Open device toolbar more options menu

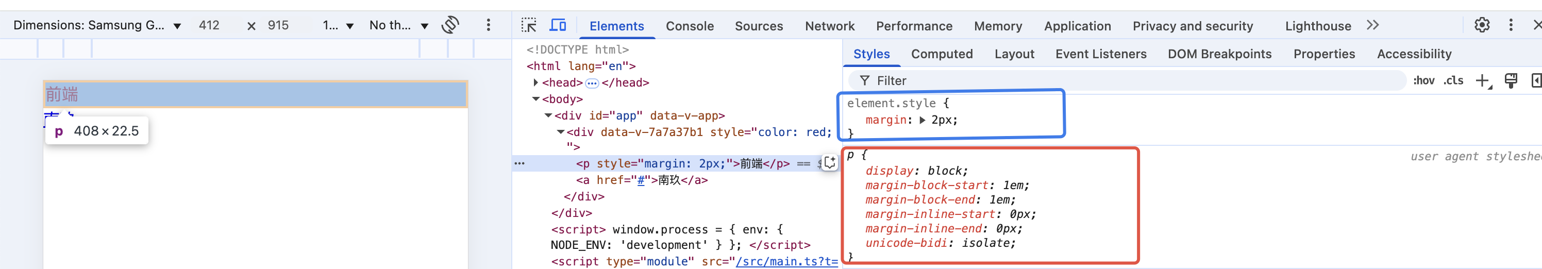click(489, 25)
